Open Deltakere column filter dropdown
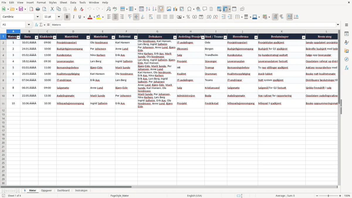This screenshot has height=198, width=352. [x=175, y=37]
